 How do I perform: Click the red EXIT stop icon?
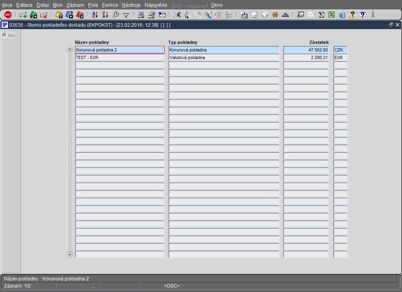pyautogui.click(x=8, y=15)
